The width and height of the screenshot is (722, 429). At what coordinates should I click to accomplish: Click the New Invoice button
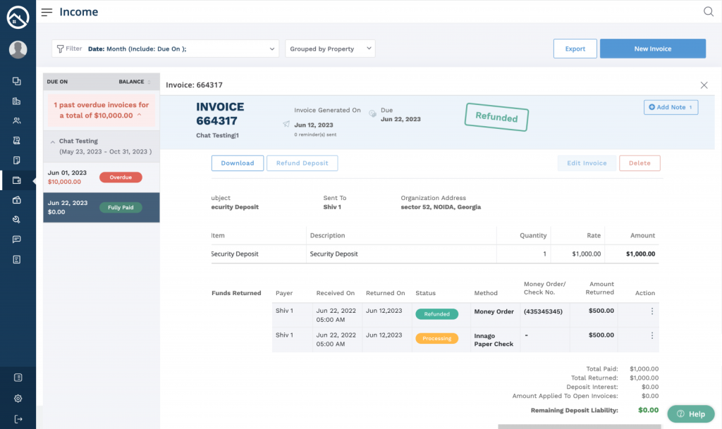tap(652, 49)
